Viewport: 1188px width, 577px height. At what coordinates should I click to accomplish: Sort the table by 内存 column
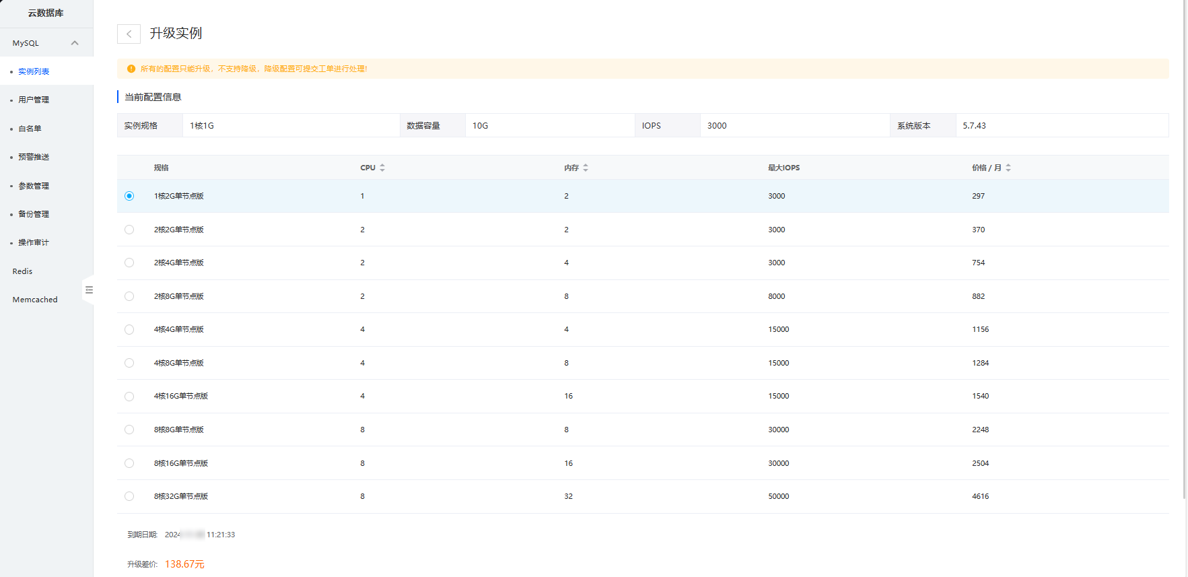coord(586,168)
